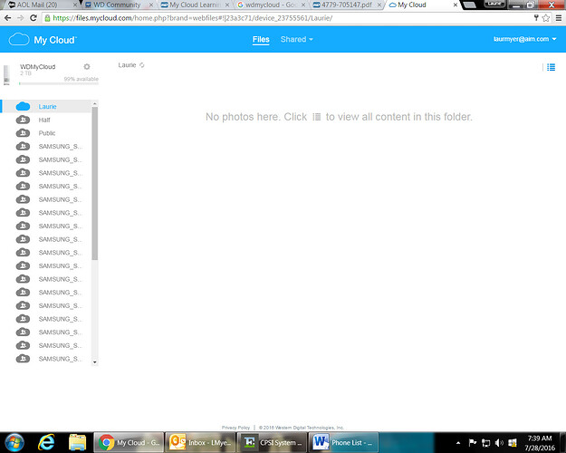Image resolution: width=566 pixels, height=453 pixels.
Task: Open the Action Center flag icon
Action: click(x=472, y=442)
